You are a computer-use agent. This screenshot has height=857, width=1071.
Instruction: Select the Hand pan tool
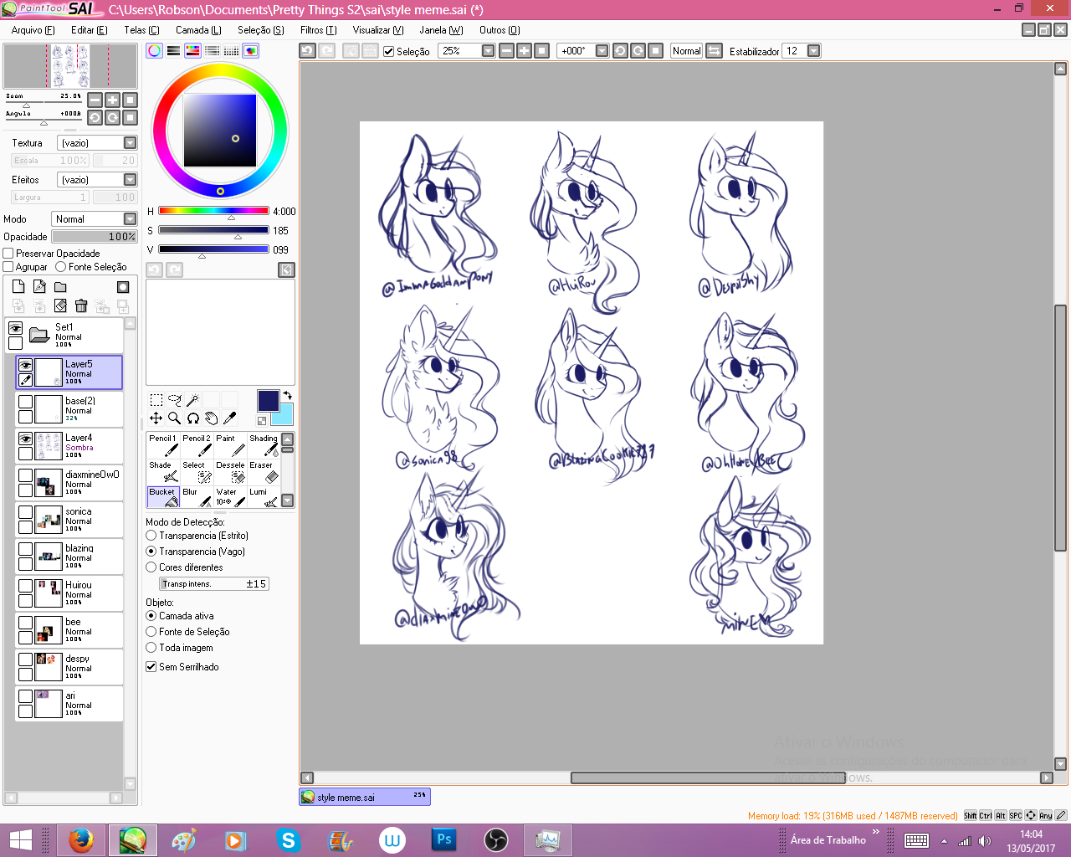(x=212, y=418)
